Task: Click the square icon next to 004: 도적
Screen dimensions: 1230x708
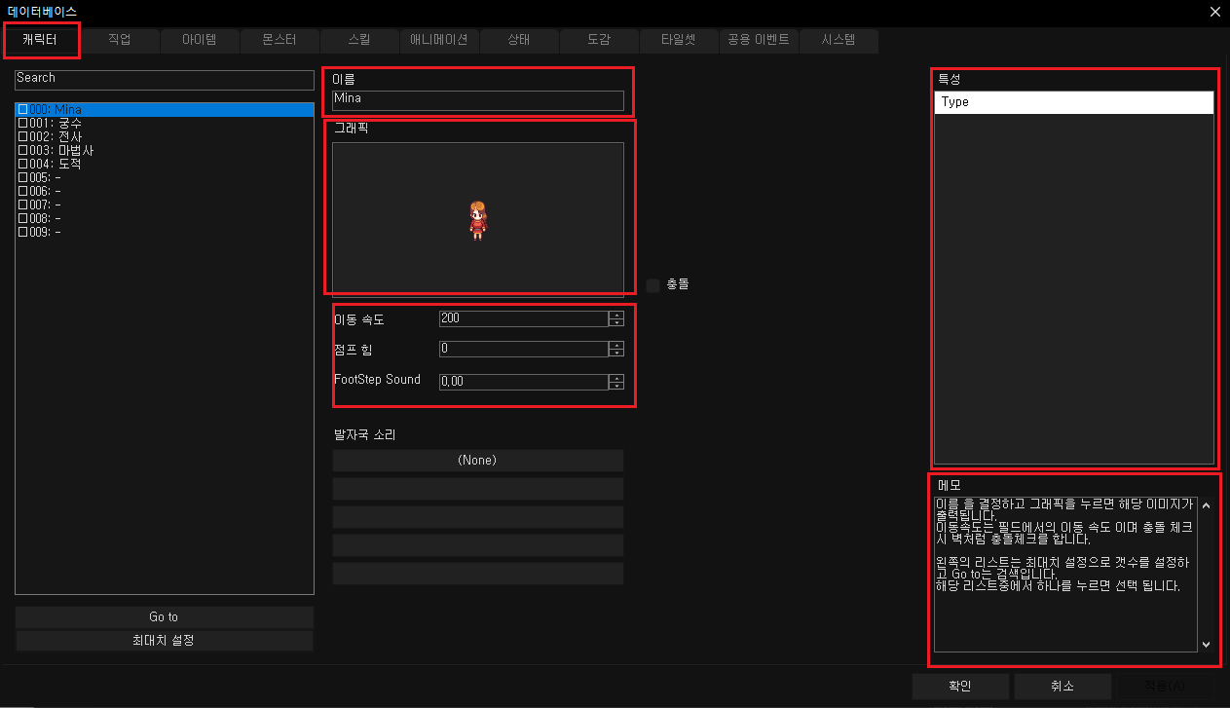Action: (22, 165)
